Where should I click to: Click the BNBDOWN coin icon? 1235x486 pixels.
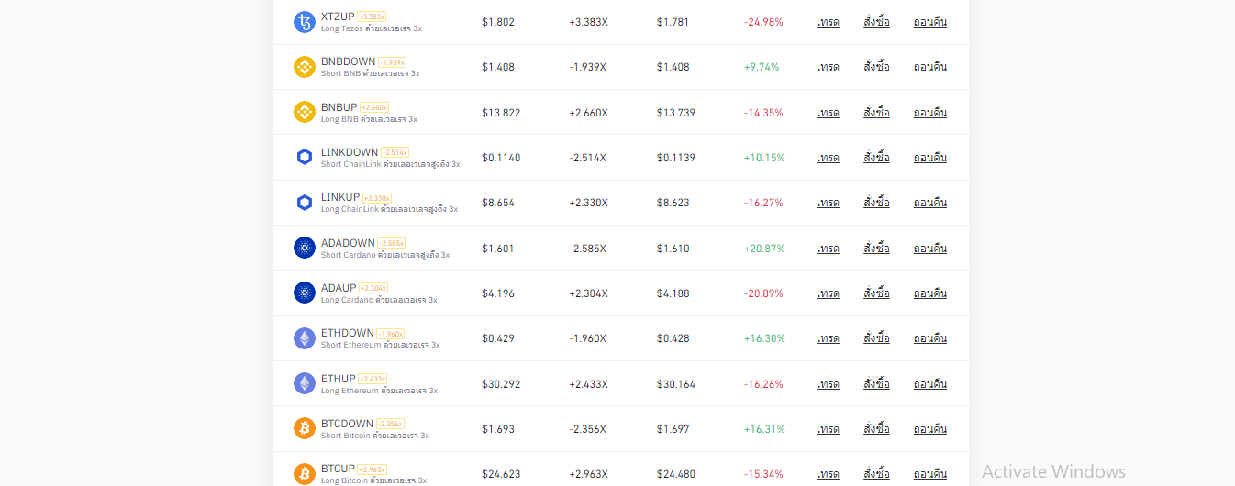point(305,67)
